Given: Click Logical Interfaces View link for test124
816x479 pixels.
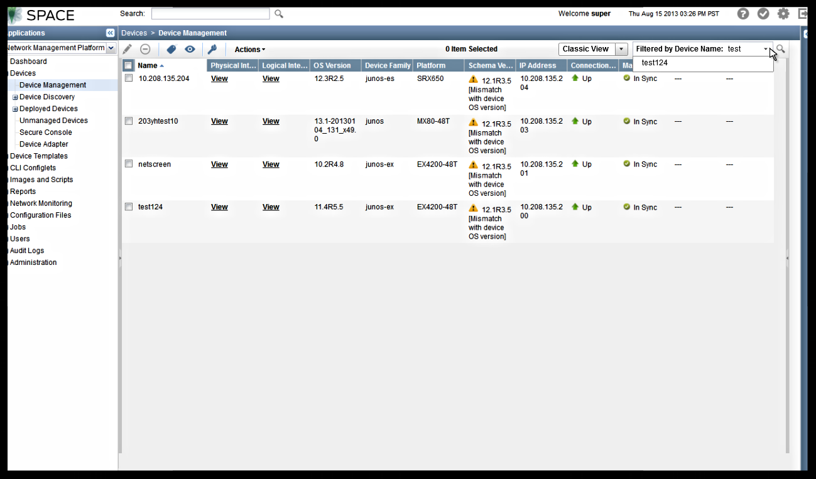Looking at the screenshot, I should (x=271, y=207).
